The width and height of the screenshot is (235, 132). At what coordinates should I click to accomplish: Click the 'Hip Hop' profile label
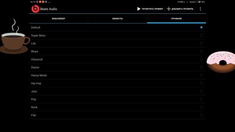(36, 83)
